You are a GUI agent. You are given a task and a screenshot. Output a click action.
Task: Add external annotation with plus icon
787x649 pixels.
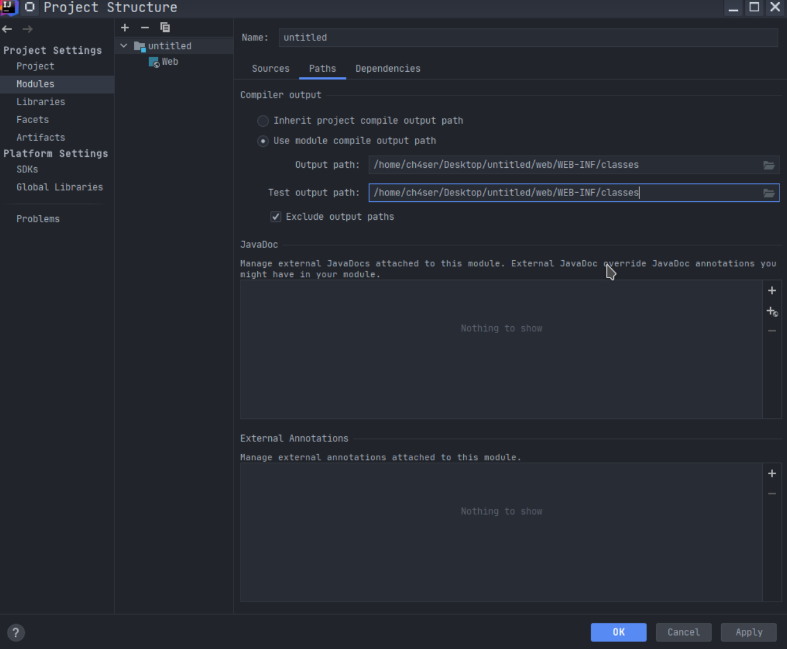[772, 473]
